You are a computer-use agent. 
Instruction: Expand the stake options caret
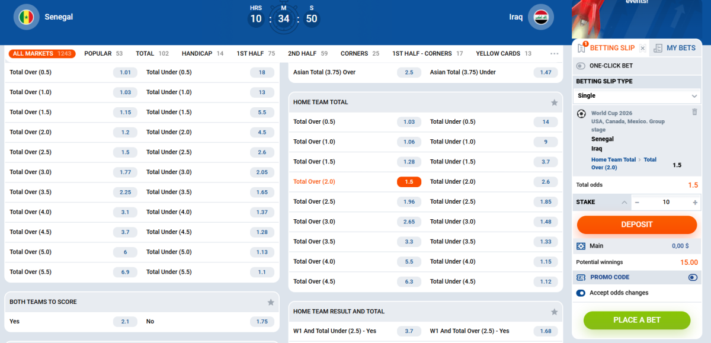pyautogui.click(x=624, y=203)
